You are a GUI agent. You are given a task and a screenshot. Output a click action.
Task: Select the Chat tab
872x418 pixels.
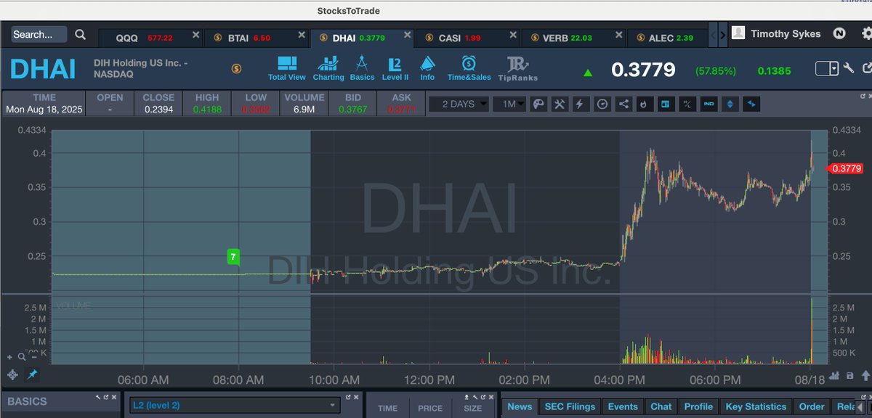pyautogui.click(x=661, y=406)
